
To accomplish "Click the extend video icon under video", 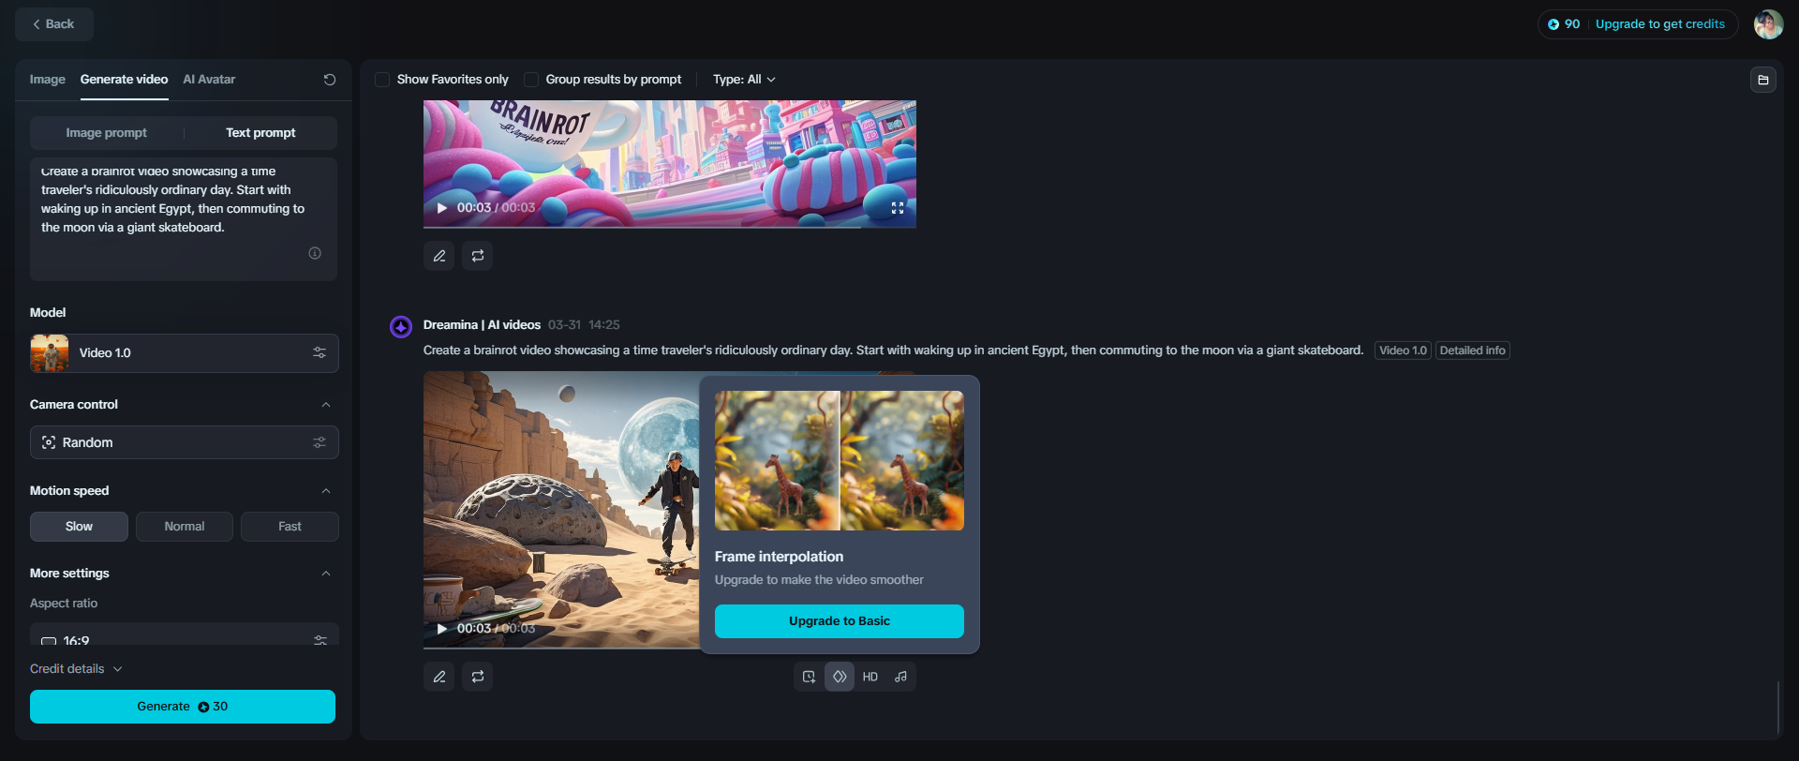I will pyautogui.click(x=810, y=677).
